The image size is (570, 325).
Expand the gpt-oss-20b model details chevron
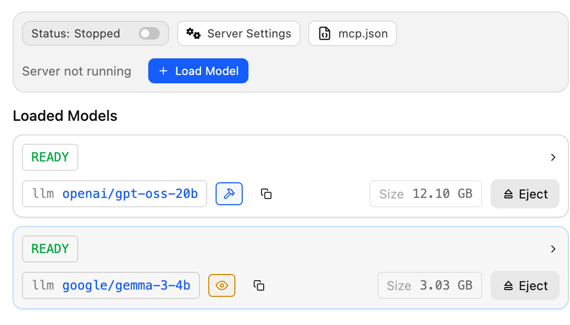click(553, 157)
